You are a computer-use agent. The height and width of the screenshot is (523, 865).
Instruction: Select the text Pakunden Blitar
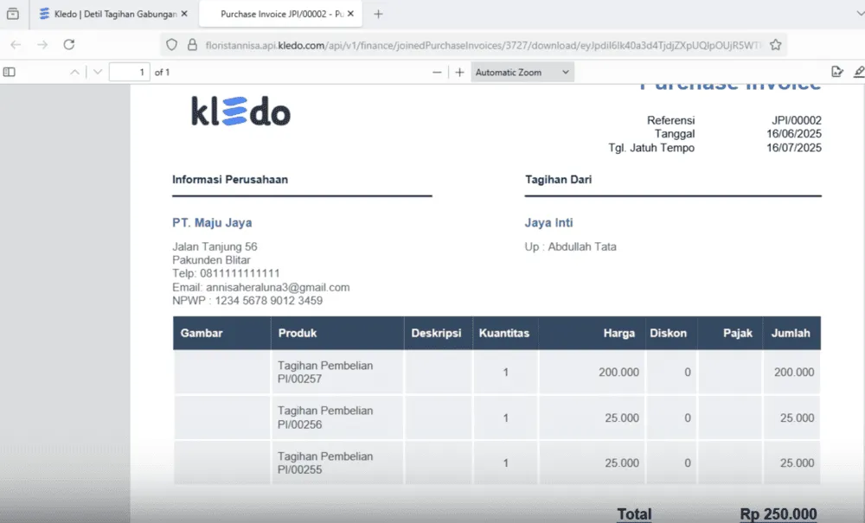tap(211, 260)
